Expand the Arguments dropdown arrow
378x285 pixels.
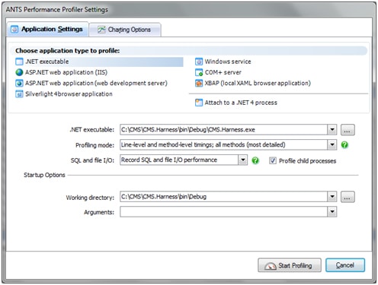pos(332,212)
